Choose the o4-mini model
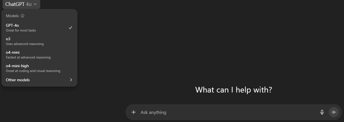This screenshot has height=122, width=344. pyautogui.click(x=39, y=55)
